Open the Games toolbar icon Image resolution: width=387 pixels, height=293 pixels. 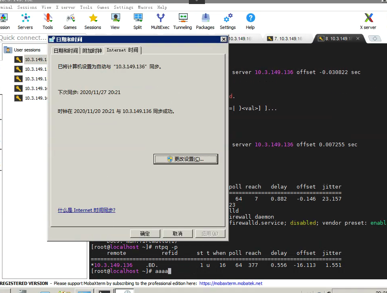point(70,21)
